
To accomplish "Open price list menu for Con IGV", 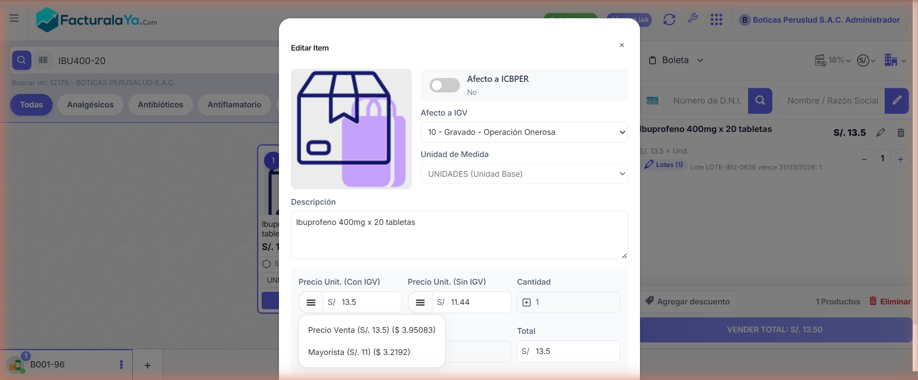I will (x=311, y=302).
